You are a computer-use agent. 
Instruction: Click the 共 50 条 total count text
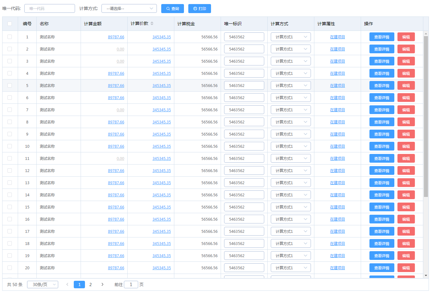coord(15,285)
